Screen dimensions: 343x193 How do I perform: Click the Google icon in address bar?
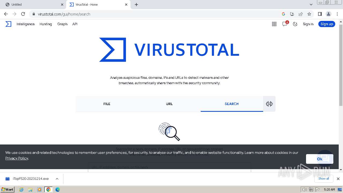pos(284,14)
